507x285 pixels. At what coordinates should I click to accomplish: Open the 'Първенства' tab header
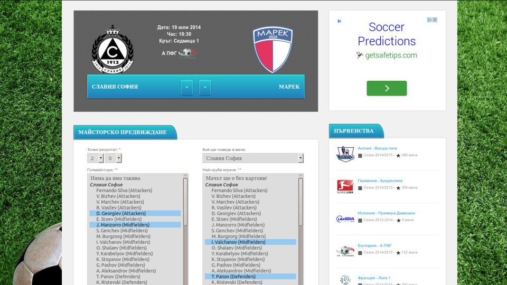pos(356,131)
